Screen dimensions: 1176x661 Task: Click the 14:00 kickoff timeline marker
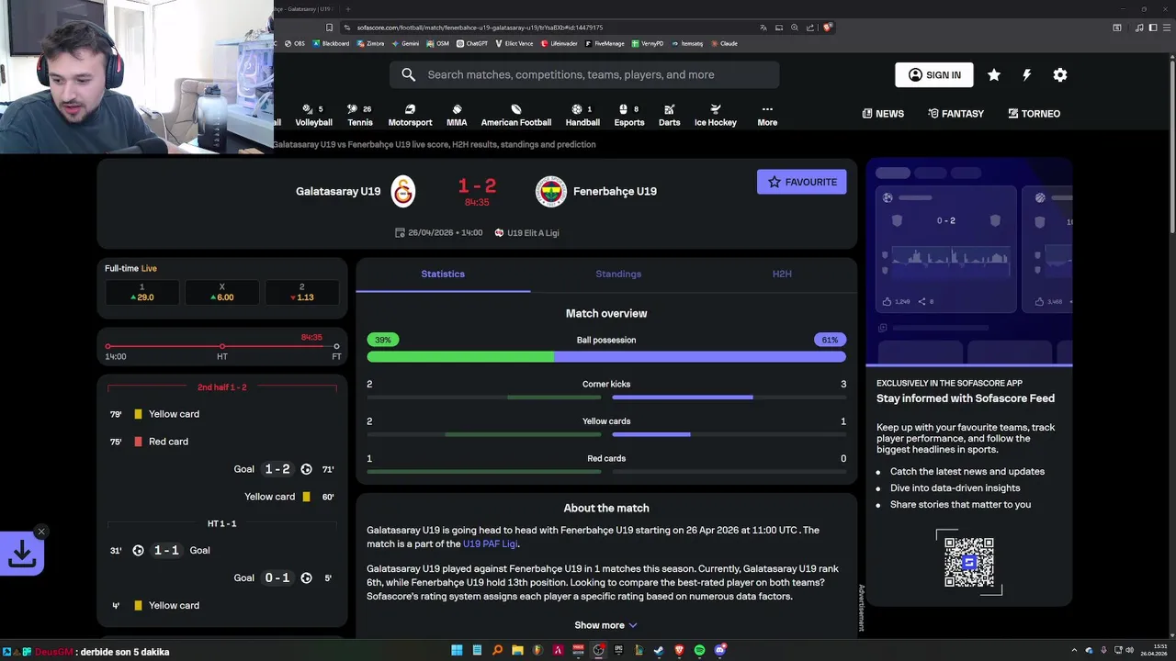108,347
